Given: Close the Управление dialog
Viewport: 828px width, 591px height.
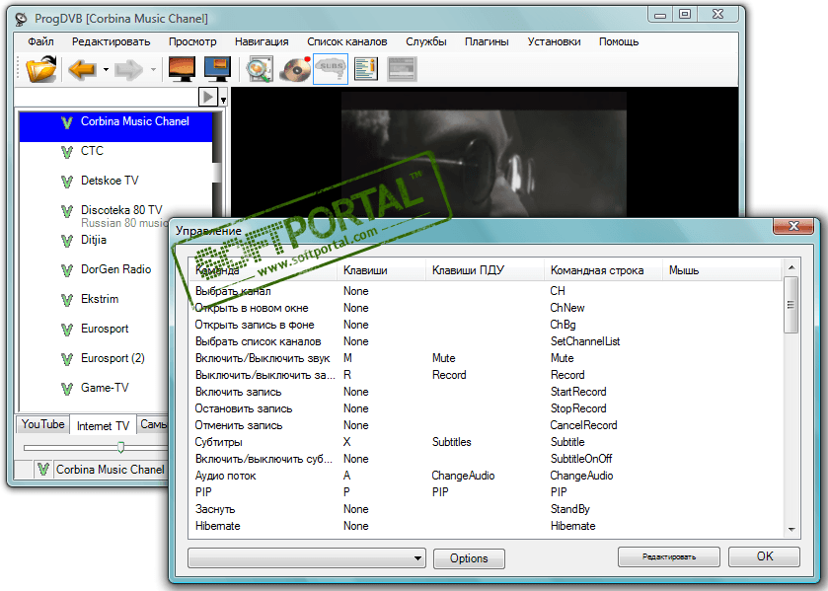Looking at the screenshot, I should tap(793, 226).
